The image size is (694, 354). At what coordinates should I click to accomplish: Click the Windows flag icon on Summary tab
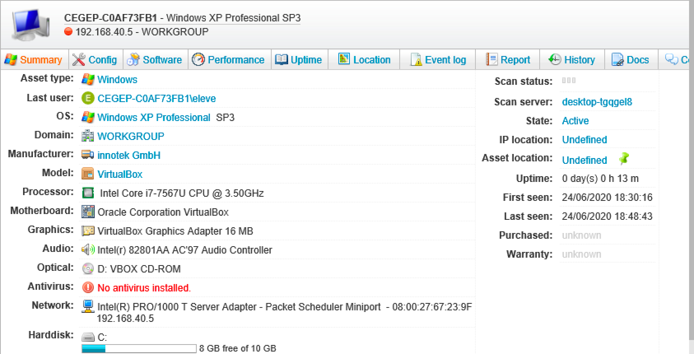coord(10,60)
